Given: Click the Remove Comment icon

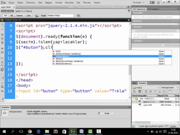Looking at the screenshot, I should point(2,79).
